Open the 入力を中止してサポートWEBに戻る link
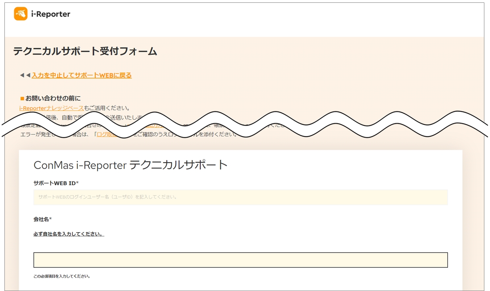The image size is (490, 291). (x=82, y=75)
